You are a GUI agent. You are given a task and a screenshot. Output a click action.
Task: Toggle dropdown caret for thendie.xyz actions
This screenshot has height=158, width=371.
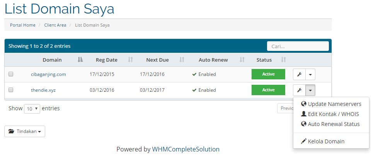pos(310,90)
